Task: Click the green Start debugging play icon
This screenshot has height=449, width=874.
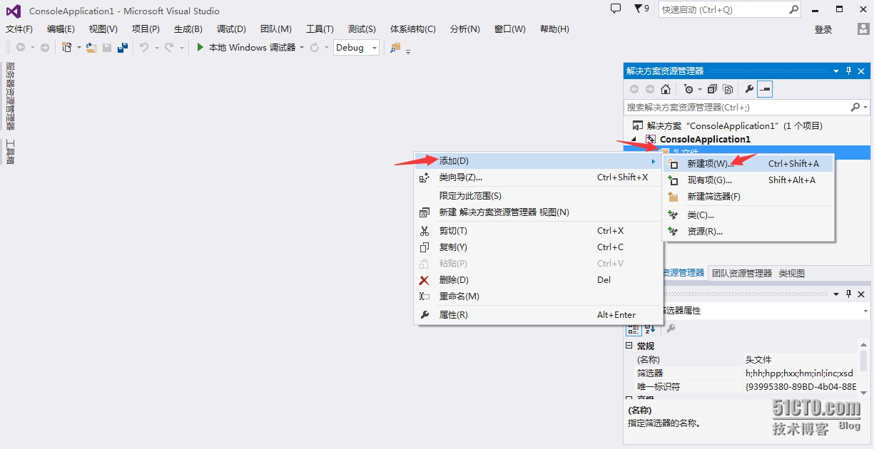Action: pos(200,48)
